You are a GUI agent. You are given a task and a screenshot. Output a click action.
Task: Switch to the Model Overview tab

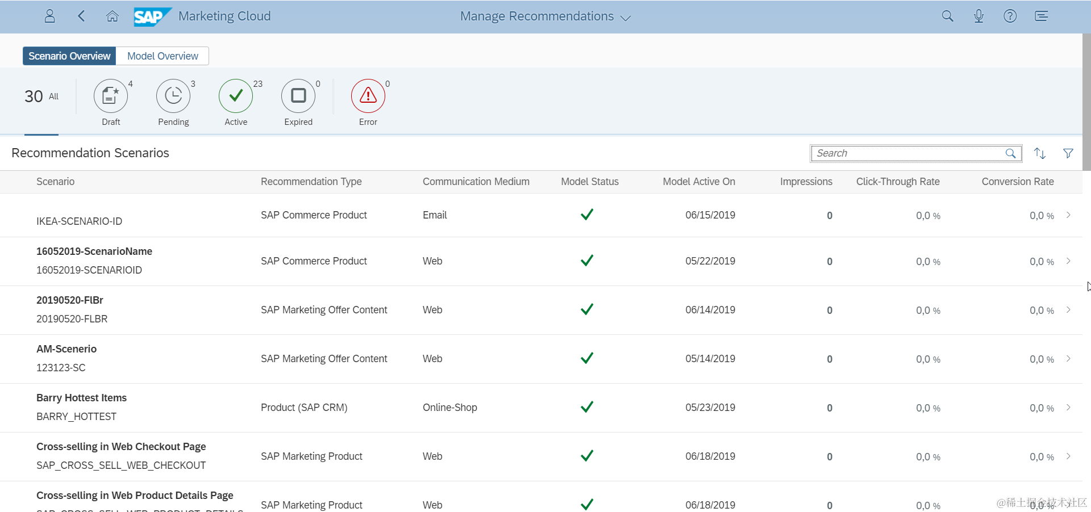163,56
